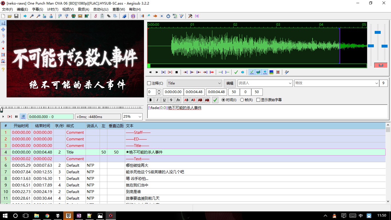Open the Styling Assistant anime-face icon
The width and height of the screenshot is (391, 220).
pyautogui.click(x=133, y=16)
